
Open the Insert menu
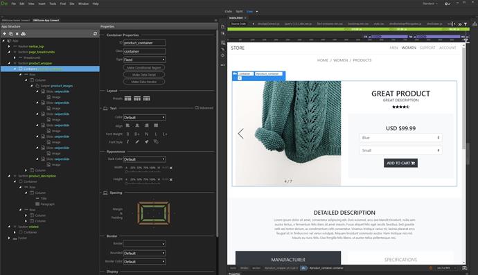42,3
